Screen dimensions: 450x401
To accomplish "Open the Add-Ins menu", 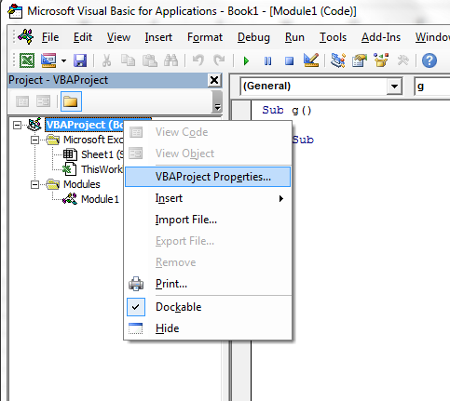I will point(381,37).
